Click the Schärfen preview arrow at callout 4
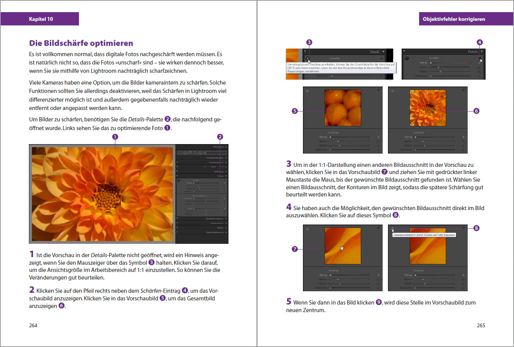 pos(479,58)
